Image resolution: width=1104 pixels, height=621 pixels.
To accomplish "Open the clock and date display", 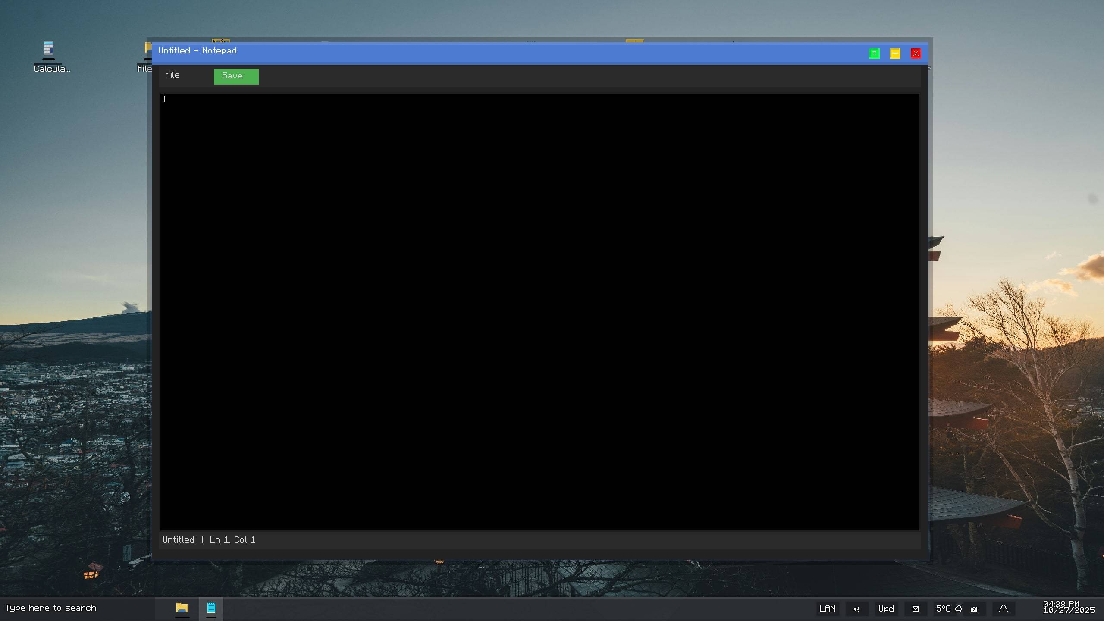I will [x=1068, y=607].
